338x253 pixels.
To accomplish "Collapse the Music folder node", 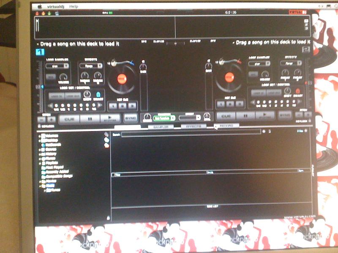I will point(40,186).
